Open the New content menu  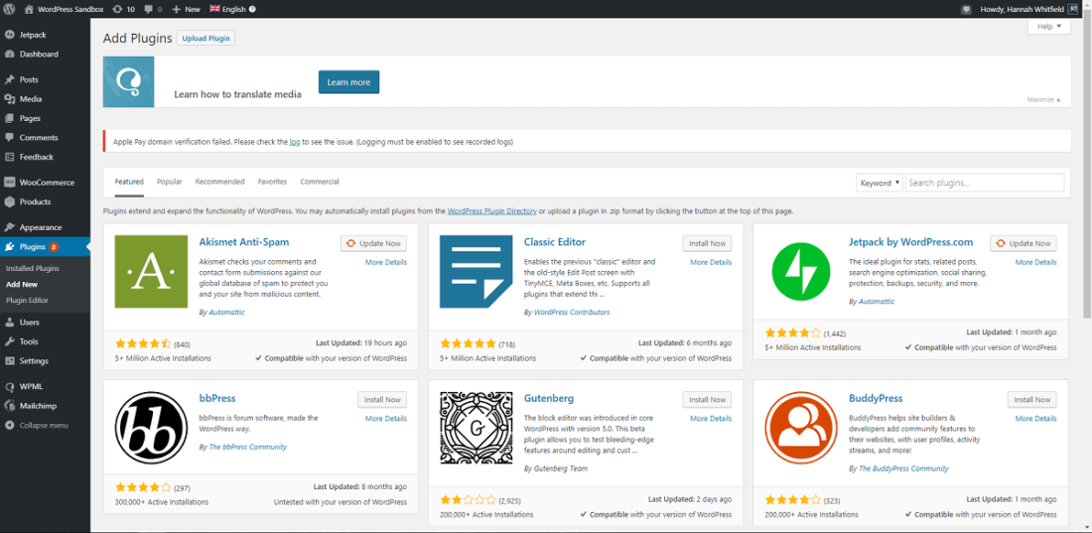click(186, 9)
